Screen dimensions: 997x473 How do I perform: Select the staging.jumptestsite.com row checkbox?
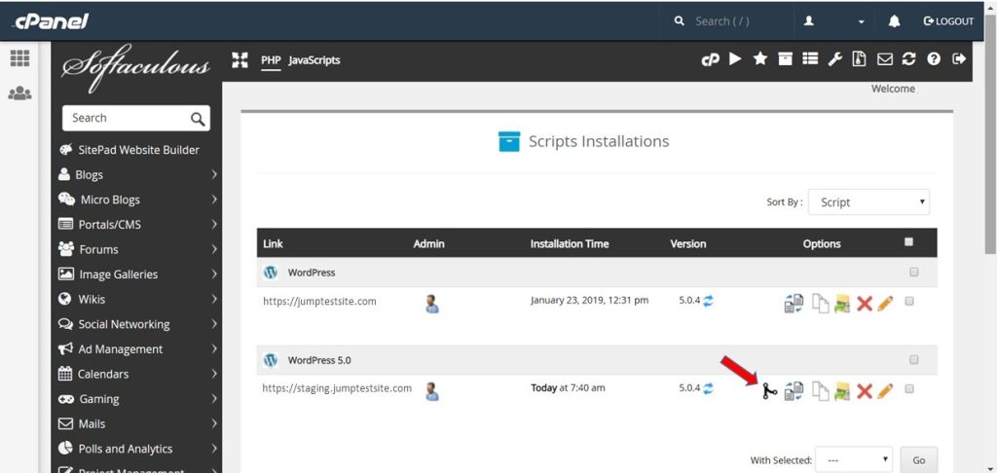tap(909, 389)
